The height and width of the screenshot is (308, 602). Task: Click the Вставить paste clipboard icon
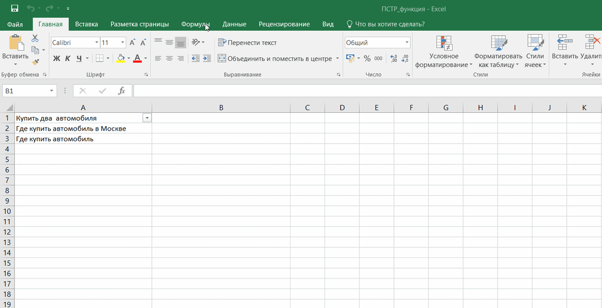coord(17,43)
